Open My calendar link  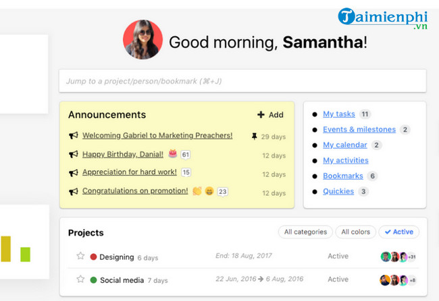pyautogui.click(x=345, y=145)
